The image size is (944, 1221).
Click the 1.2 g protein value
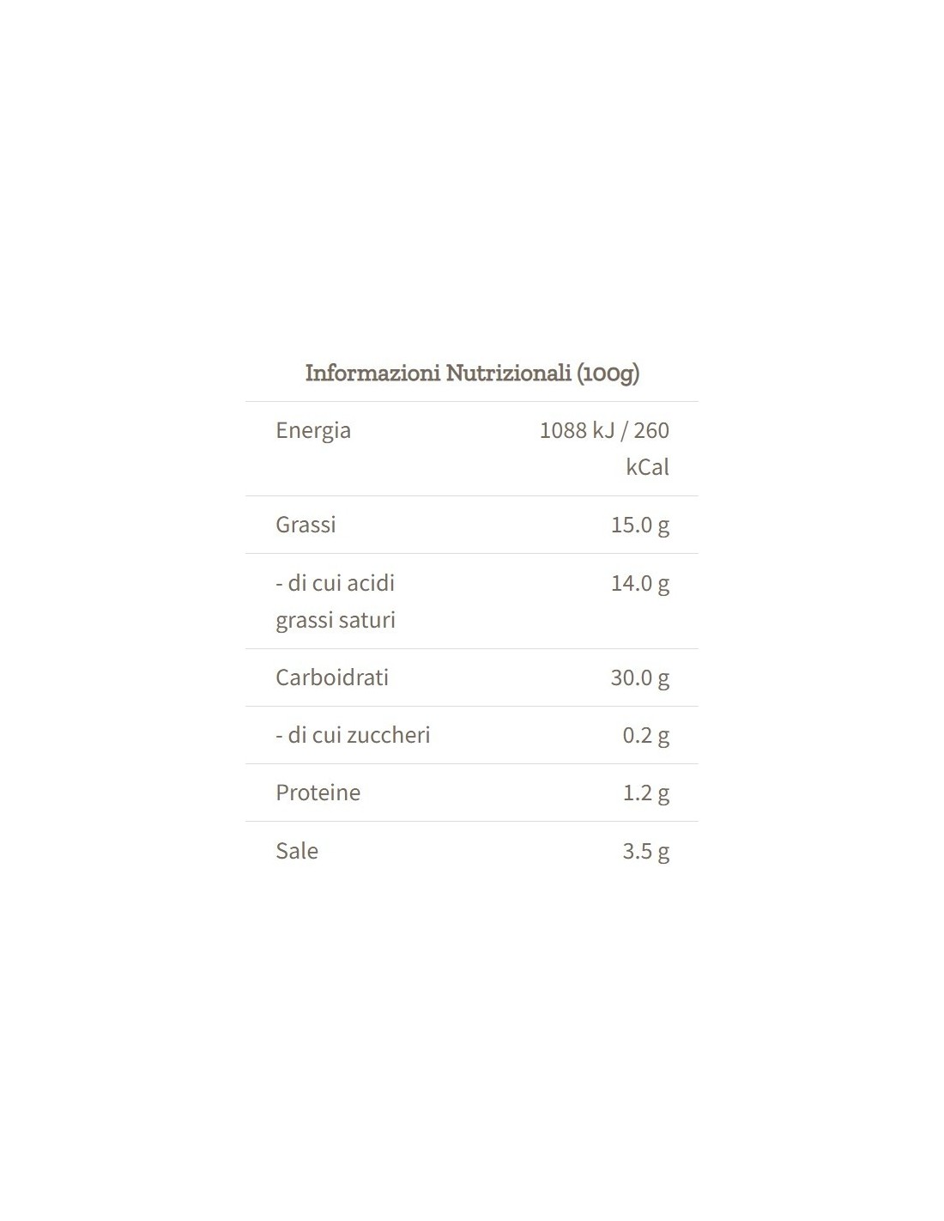pos(646,793)
